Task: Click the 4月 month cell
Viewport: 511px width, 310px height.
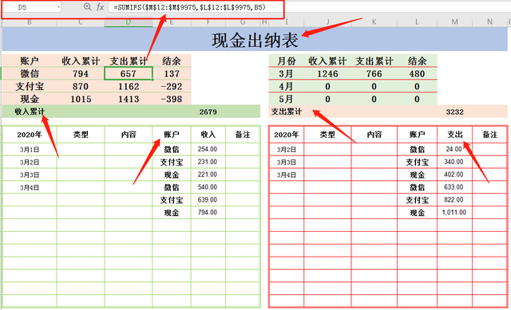Action: pos(287,87)
